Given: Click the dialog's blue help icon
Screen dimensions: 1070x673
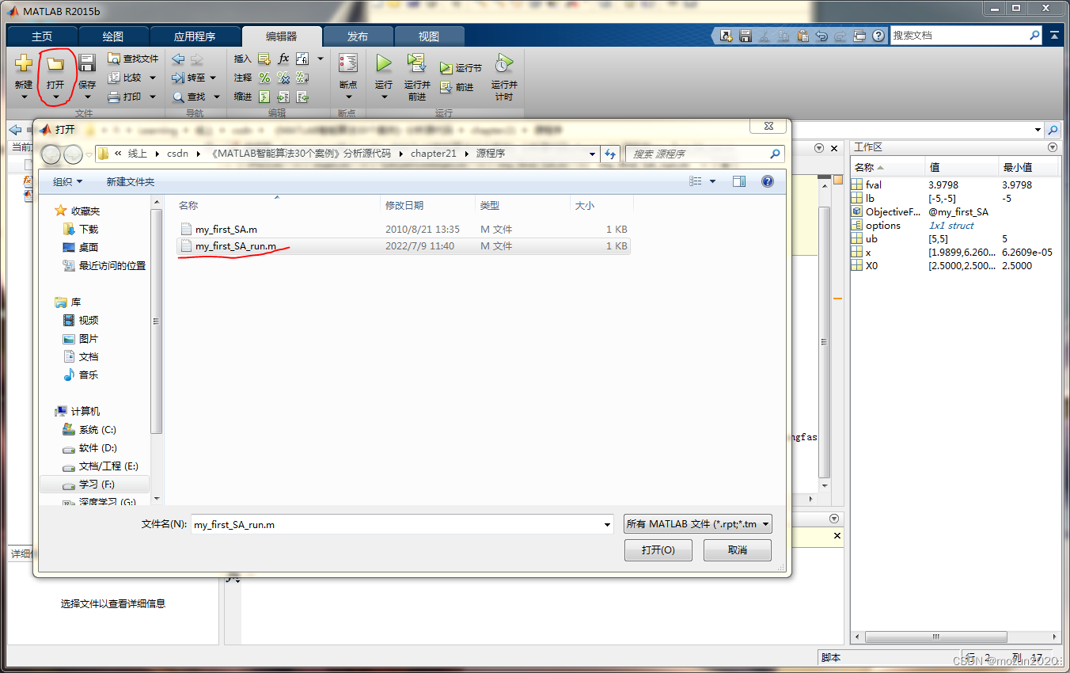Looking at the screenshot, I should [767, 181].
